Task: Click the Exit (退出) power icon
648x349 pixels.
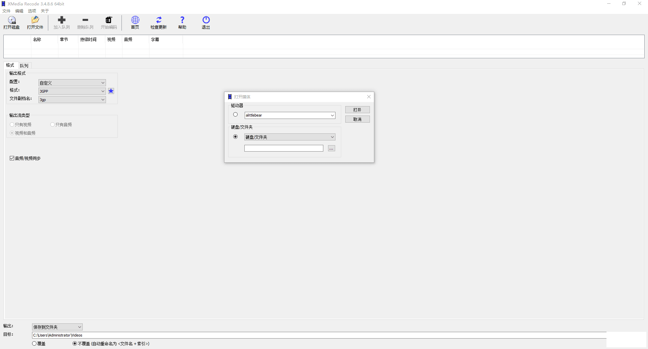Action: pos(206,20)
